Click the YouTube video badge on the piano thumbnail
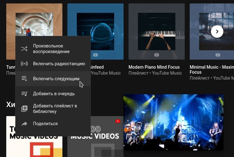Image resolution: width=234 pixels, height=157 pixels. point(157,55)
